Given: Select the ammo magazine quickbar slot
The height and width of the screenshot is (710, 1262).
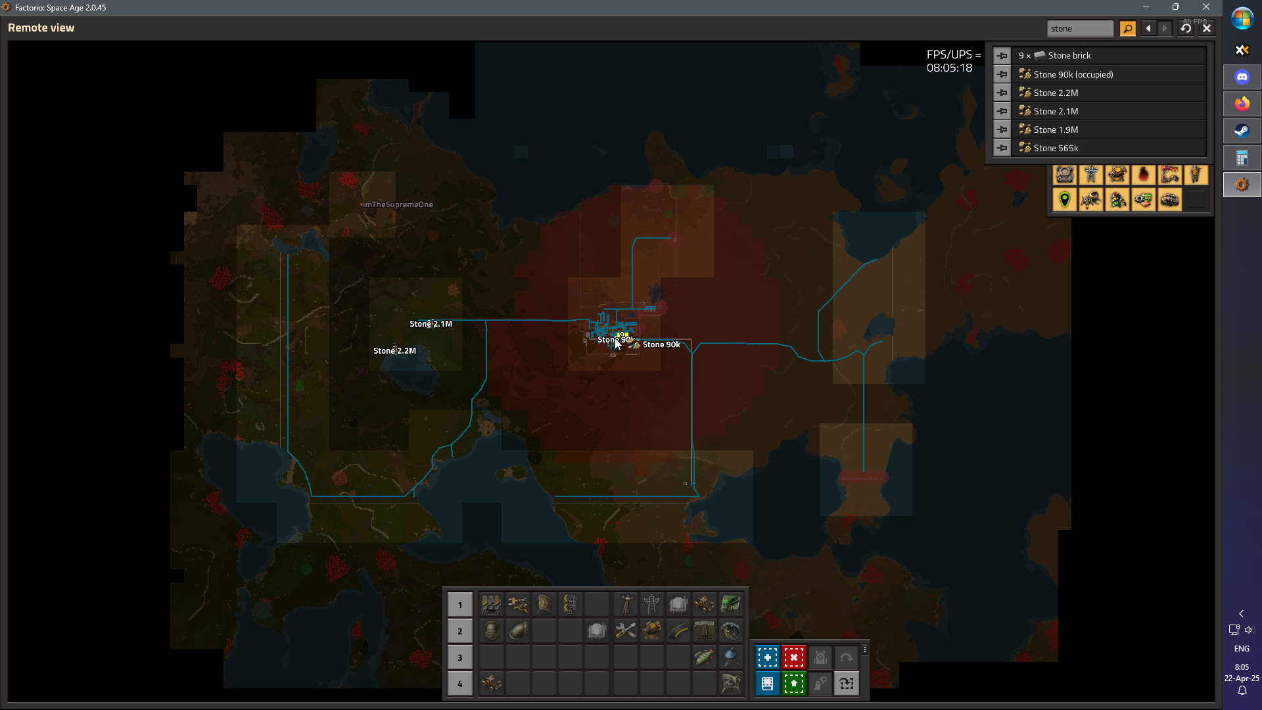Looking at the screenshot, I should coord(678,631).
